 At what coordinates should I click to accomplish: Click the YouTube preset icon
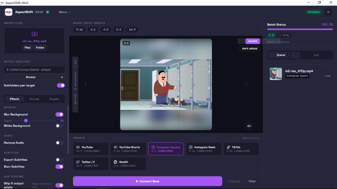pyautogui.click(x=78, y=147)
